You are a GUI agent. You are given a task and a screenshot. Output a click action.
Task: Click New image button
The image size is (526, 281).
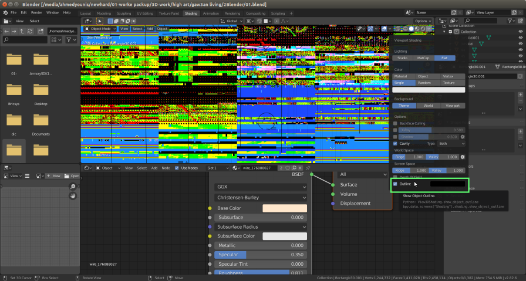[x=53, y=176]
